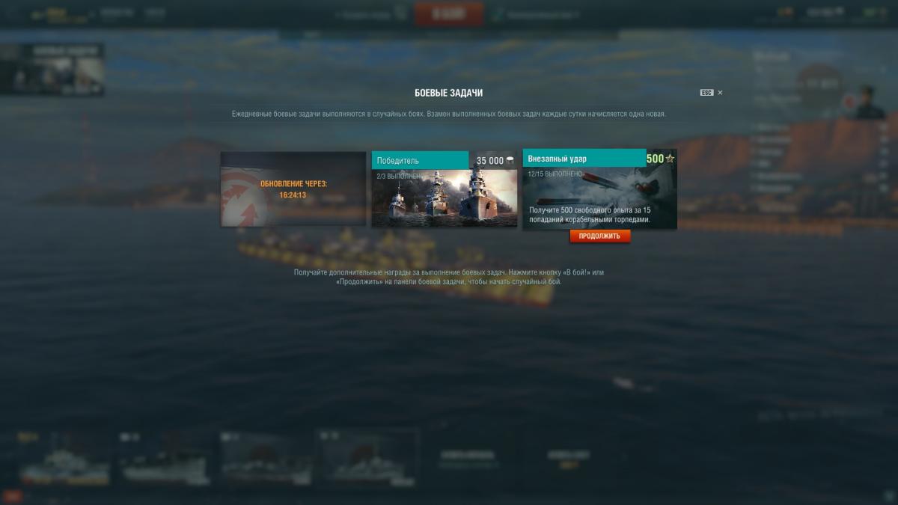
Task: Open the Внезапный удар mission header
Action: click(584, 159)
